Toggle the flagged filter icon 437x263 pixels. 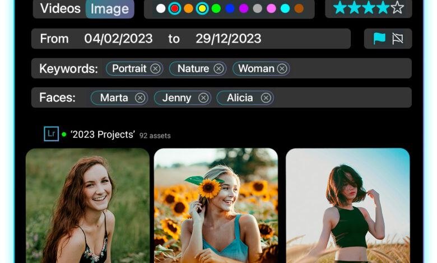click(379, 39)
